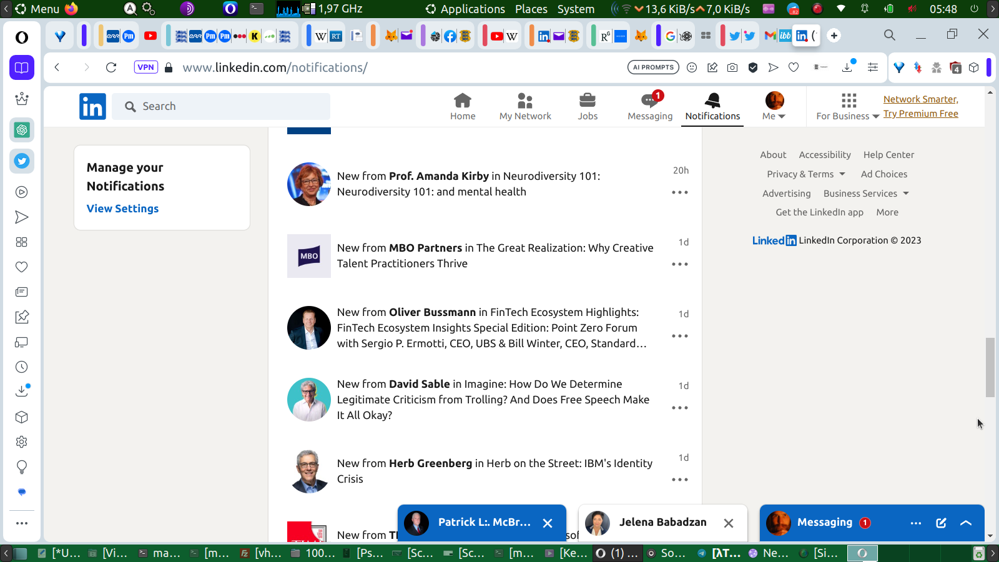Viewport: 999px width, 562px height.
Task: Open Easy Setup sliders icon
Action: [873, 67]
